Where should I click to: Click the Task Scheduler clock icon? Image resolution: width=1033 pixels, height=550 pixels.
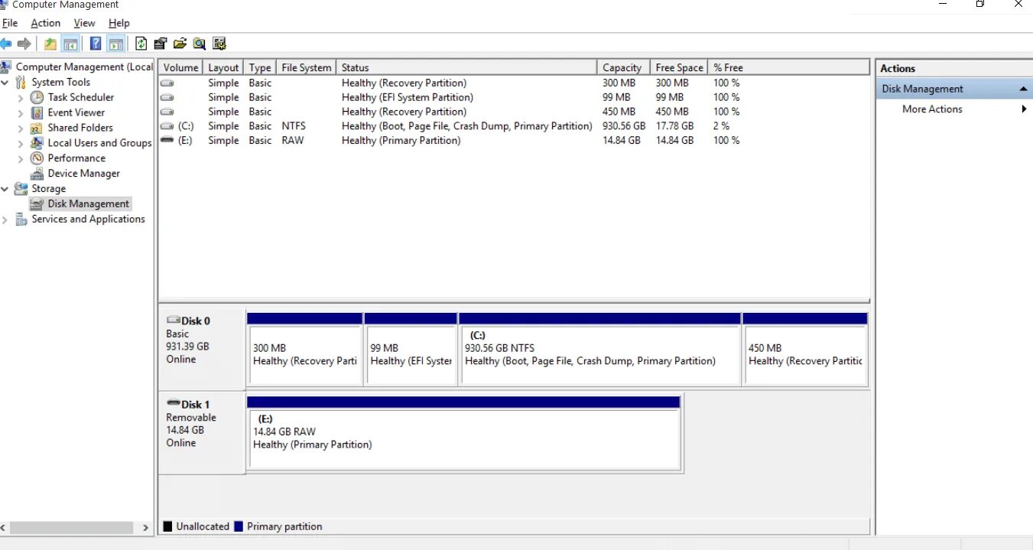[37, 97]
